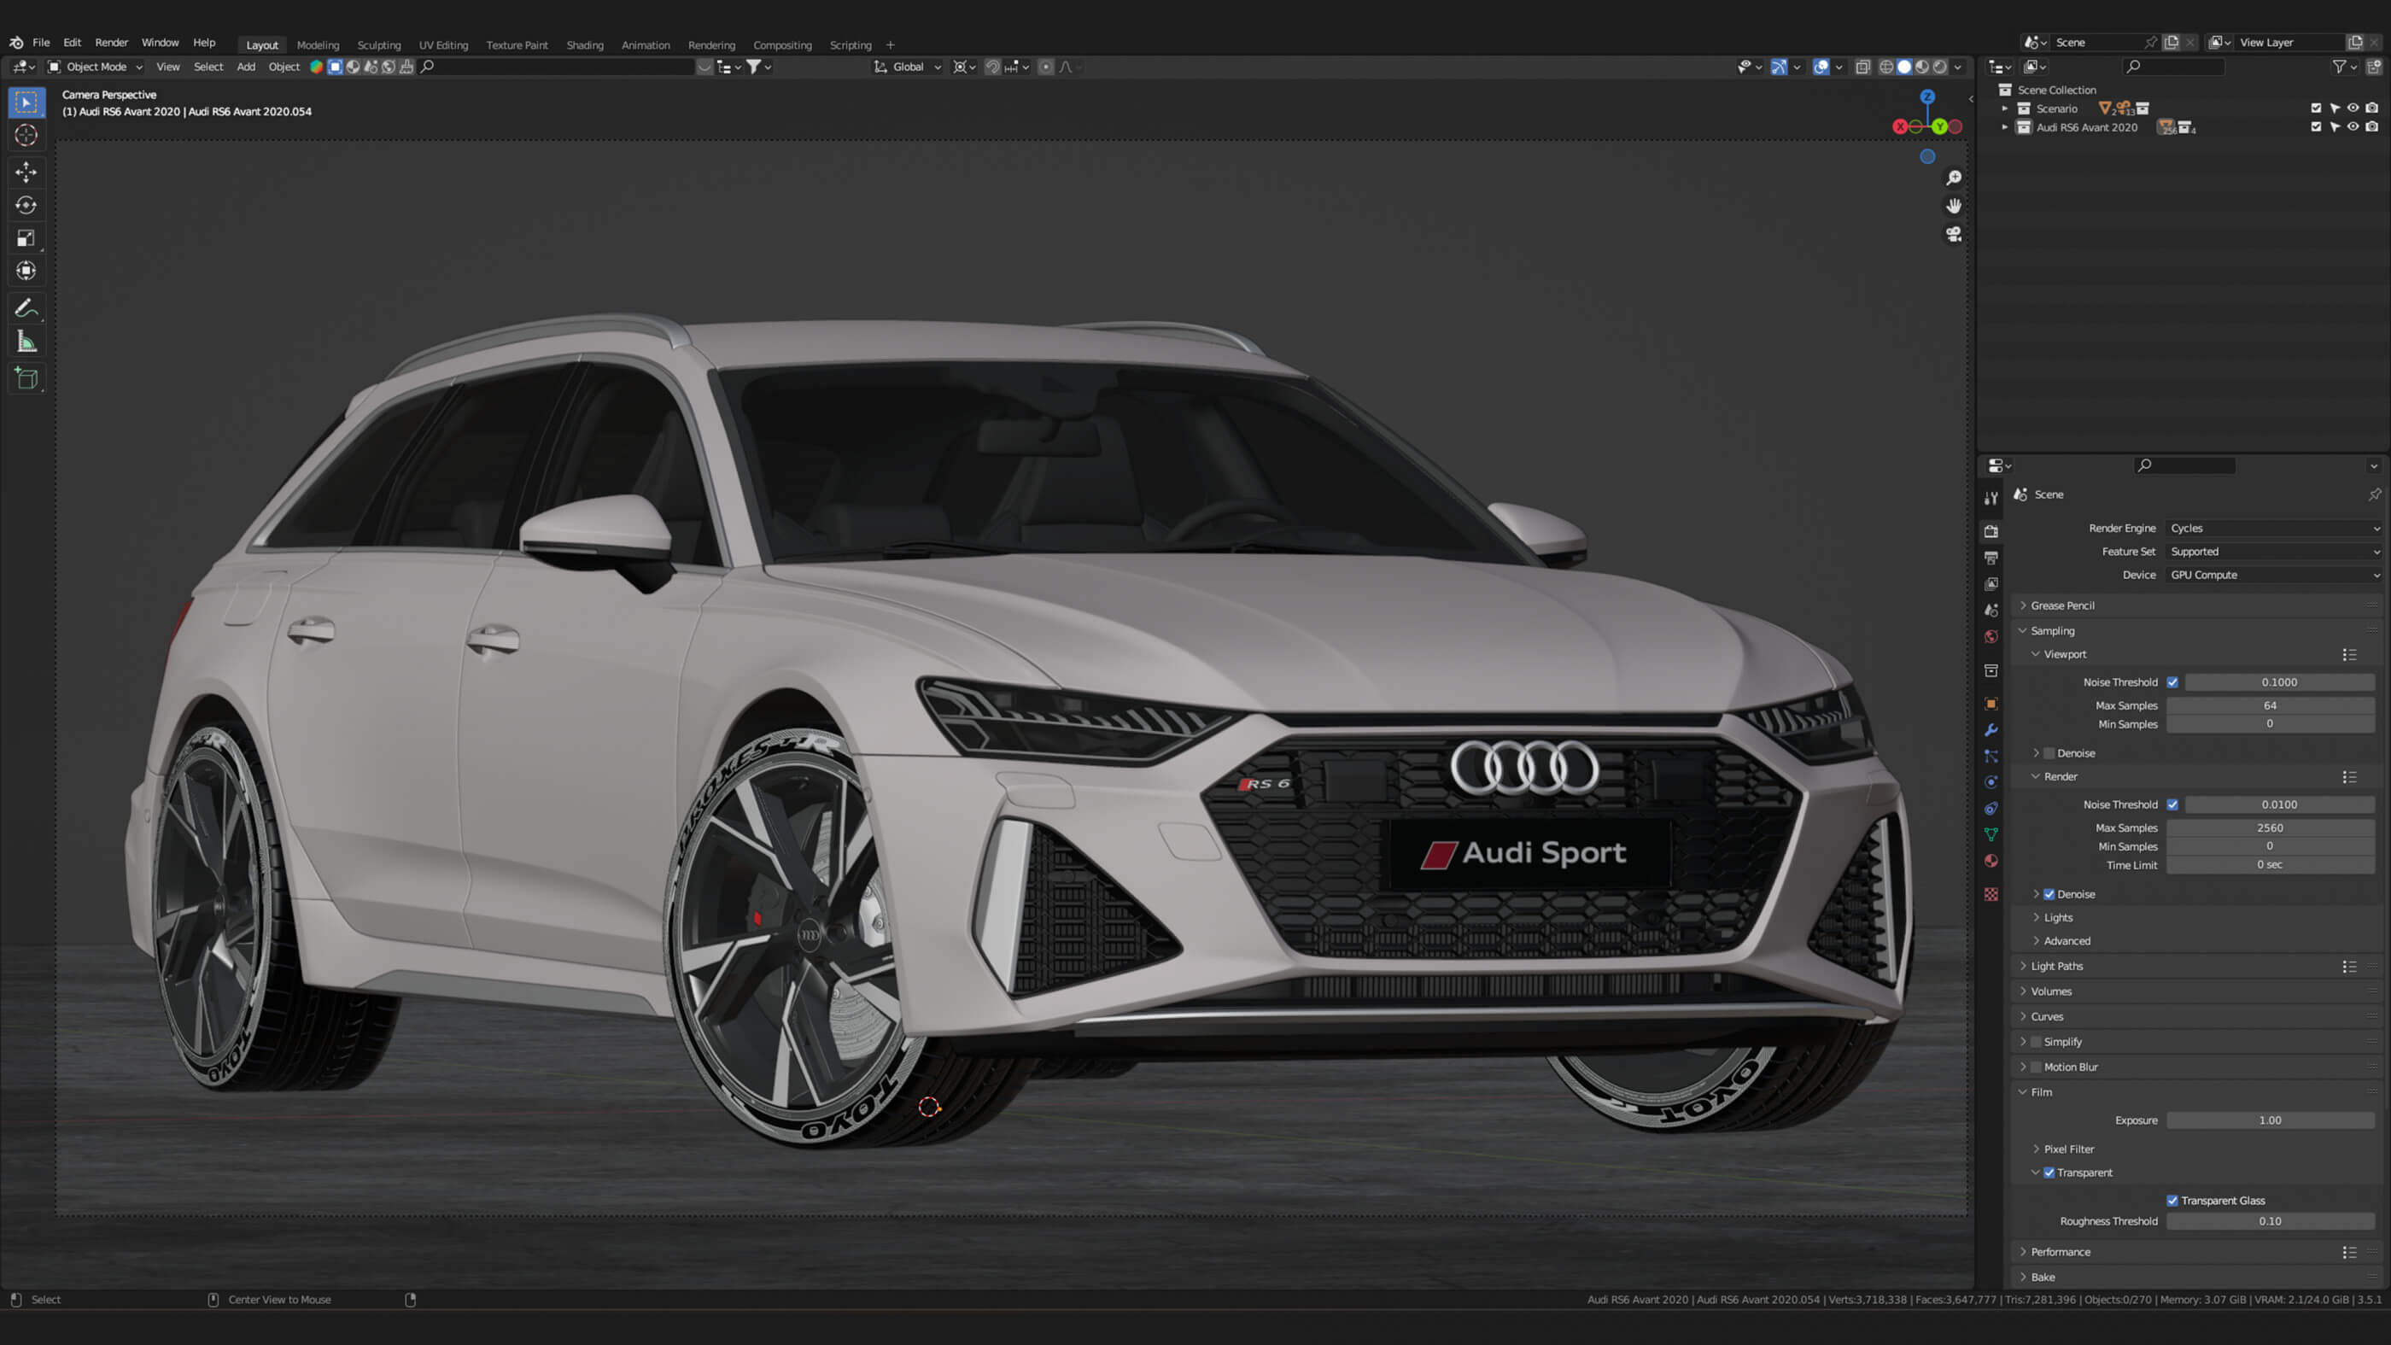This screenshot has width=2391, height=1345.
Task: Select the Measure tool
Action: [x=26, y=342]
